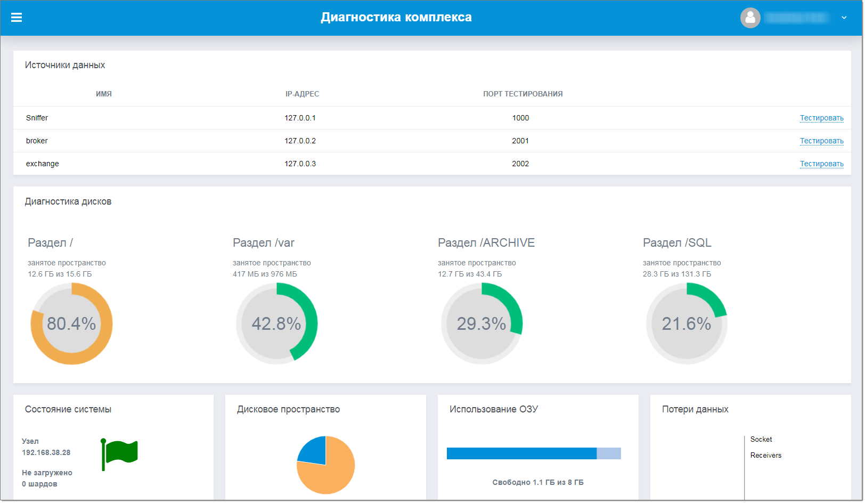Click the 0 шардов text
The image size is (865, 503).
pos(39,484)
